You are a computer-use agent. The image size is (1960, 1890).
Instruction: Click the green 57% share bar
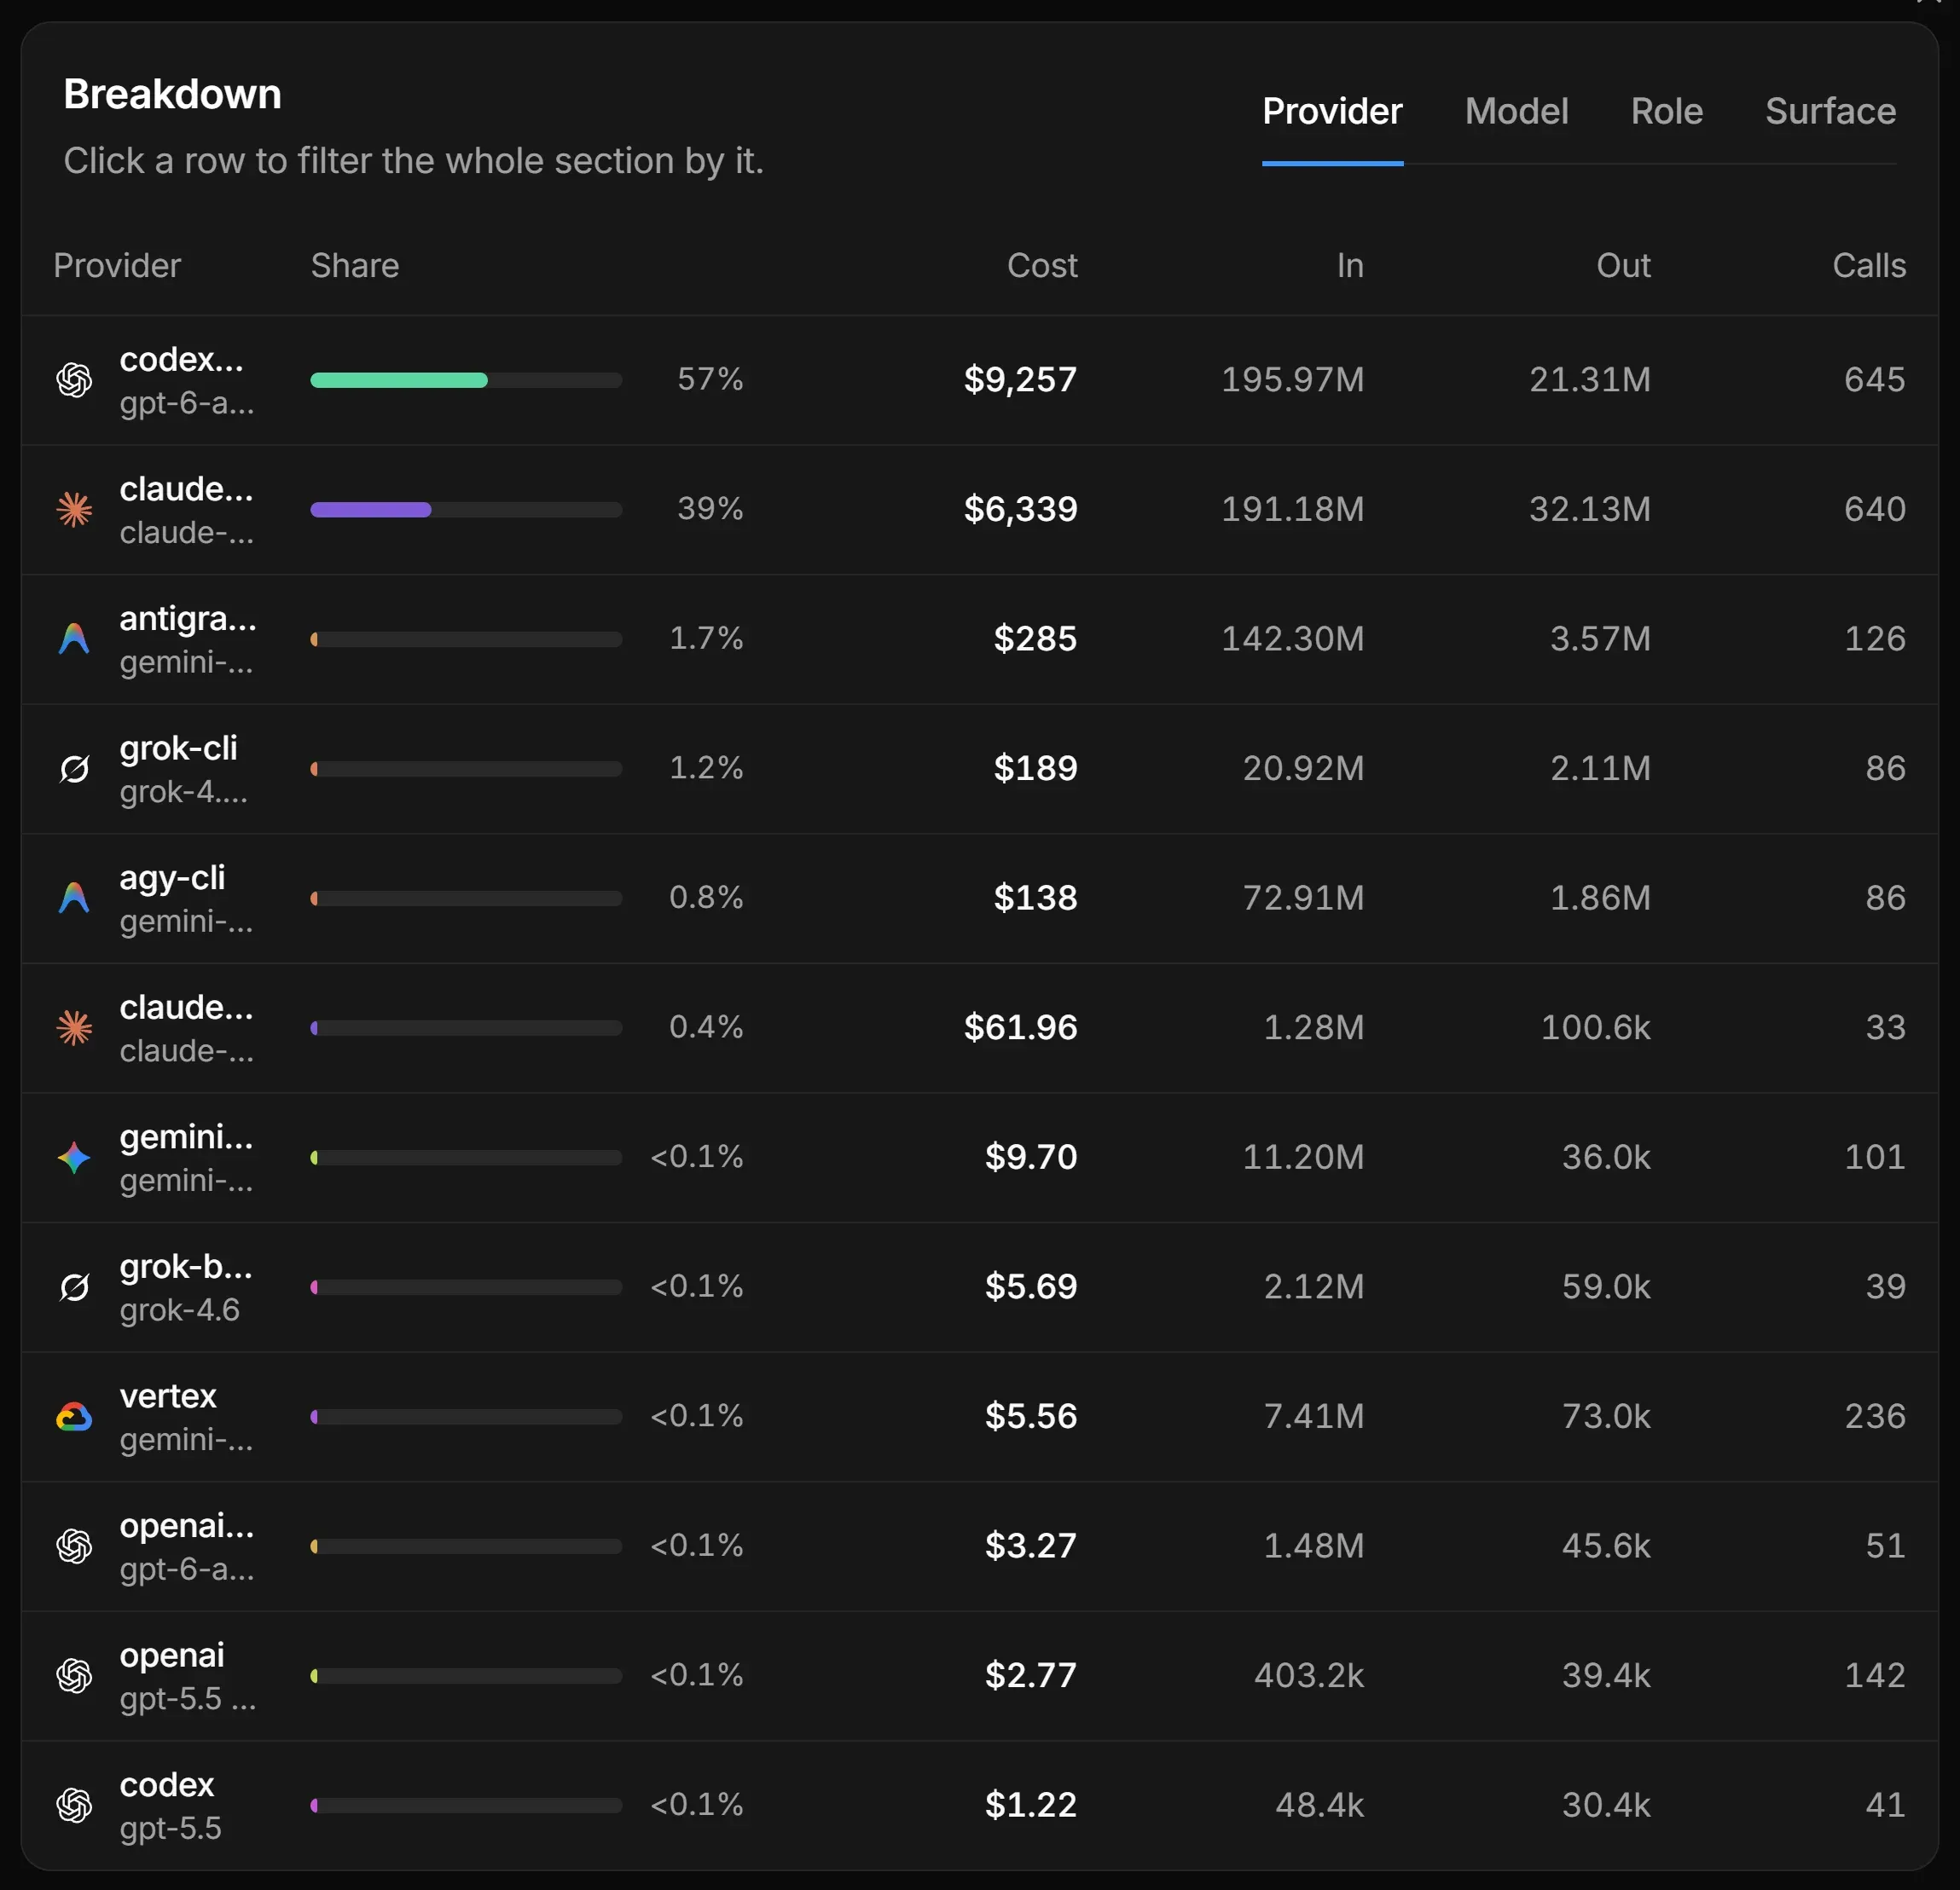(399, 380)
